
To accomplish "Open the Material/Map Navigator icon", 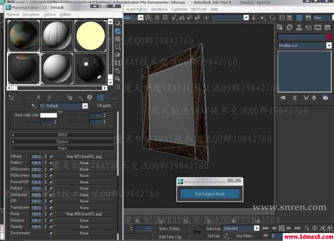I will (x=118, y=87).
